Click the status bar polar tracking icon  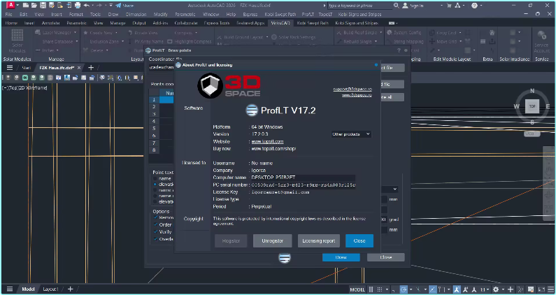(404, 289)
